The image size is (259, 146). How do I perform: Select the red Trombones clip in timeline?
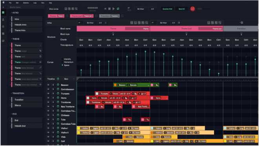coord(118,102)
